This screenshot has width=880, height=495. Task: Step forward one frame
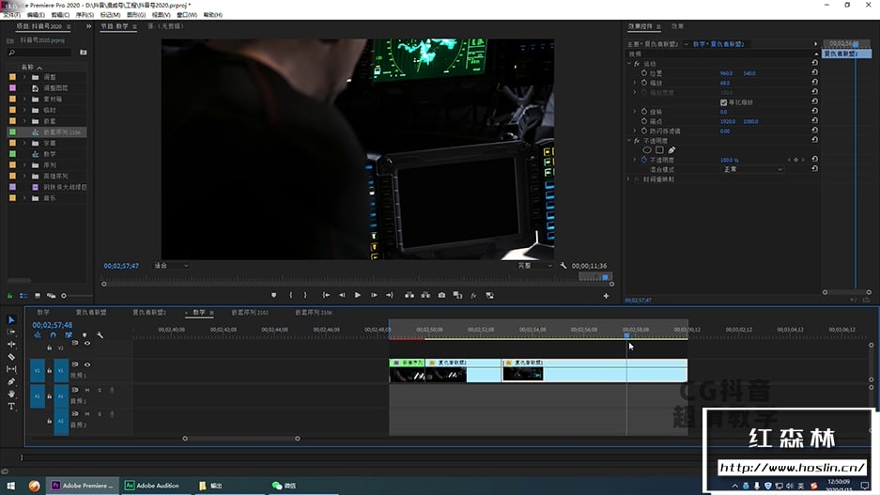(374, 295)
